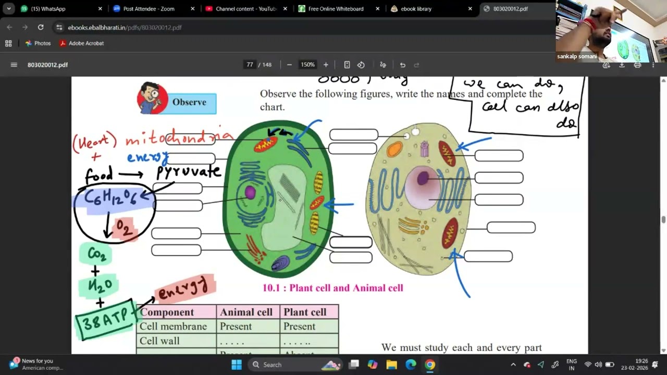Print the PDF document
Viewport: 667px width, 375px height.
click(x=637, y=65)
